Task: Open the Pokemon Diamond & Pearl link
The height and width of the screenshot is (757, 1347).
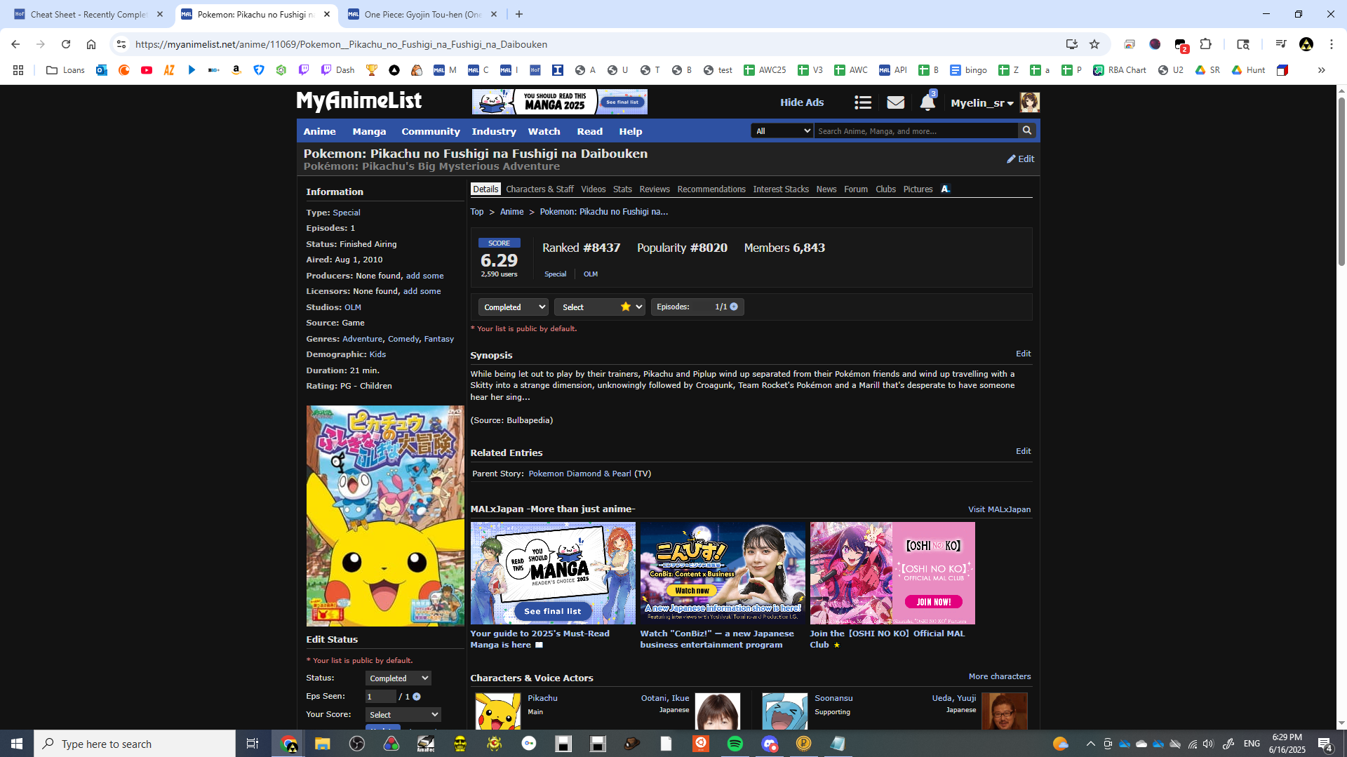Action: click(x=579, y=474)
